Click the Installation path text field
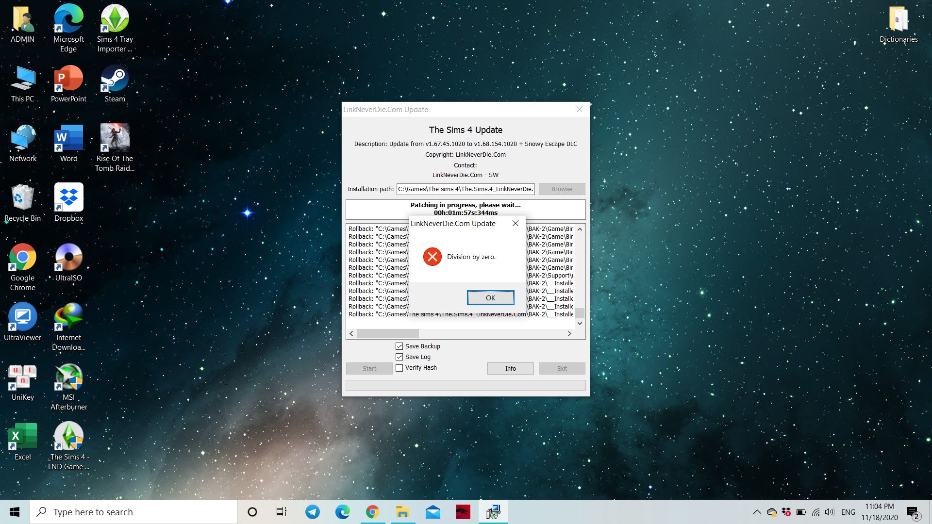 click(x=465, y=189)
